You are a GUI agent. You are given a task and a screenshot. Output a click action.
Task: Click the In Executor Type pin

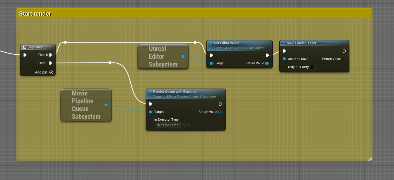pos(151,123)
